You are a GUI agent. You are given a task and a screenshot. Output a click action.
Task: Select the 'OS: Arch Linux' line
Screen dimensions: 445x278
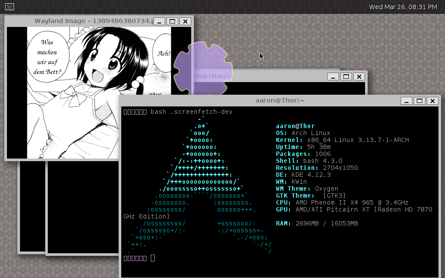(303, 133)
